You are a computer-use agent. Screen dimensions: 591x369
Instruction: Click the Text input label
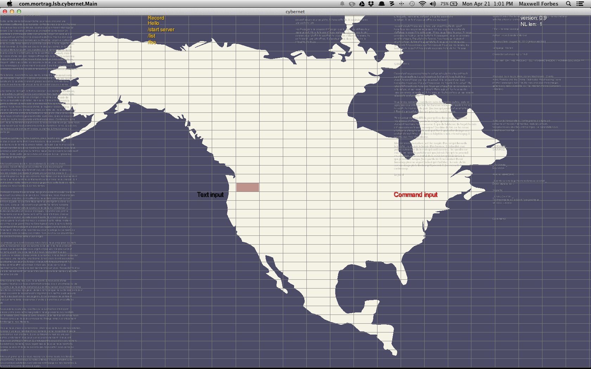pos(210,195)
